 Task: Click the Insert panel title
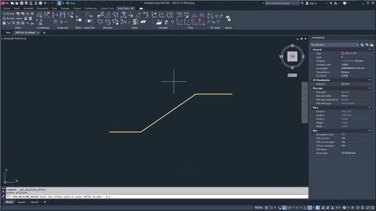click(x=135, y=28)
